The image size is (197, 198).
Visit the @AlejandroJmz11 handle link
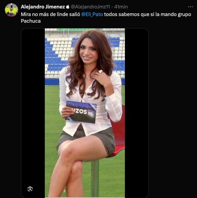pos(90,7)
